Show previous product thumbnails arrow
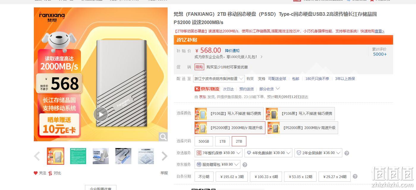Image resolution: width=416 pixels, height=190 pixels. (x=37, y=156)
